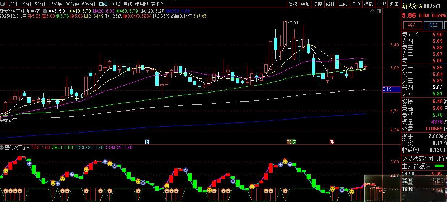Select the 60分钟 period tab
The image size is (447, 202).
[x=88, y=4]
